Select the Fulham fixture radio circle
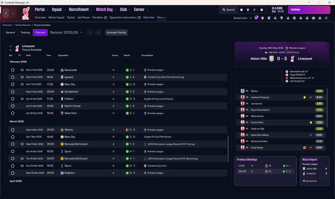335x199 pixels. coord(13,99)
